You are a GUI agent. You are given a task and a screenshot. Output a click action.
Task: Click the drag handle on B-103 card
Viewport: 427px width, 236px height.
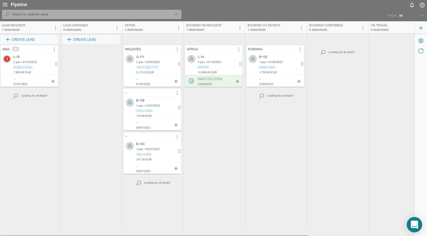pyautogui.click(x=179, y=151)
